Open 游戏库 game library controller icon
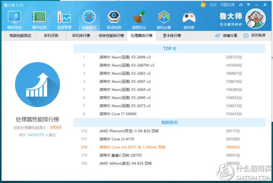 (x=189, y=20)
